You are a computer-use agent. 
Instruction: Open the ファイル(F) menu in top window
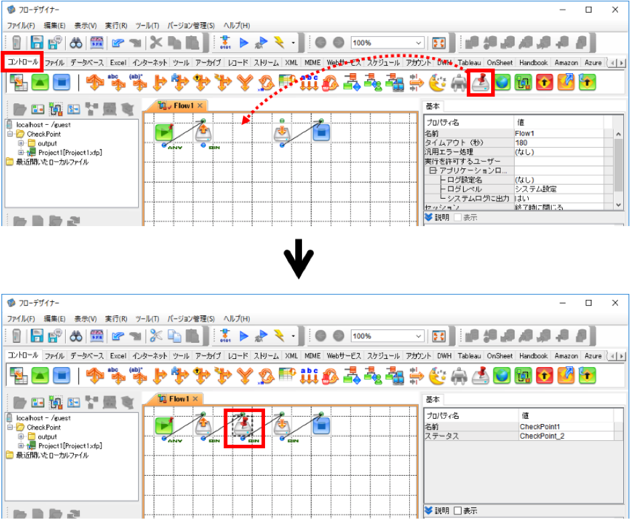tap(21, 25)
